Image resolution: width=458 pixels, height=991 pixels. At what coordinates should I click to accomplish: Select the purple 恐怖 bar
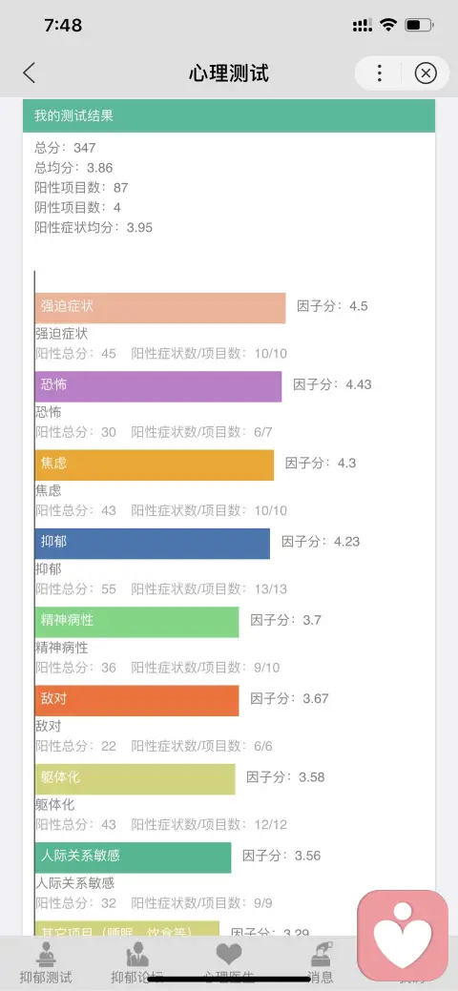pyautogui.click(x=158, y=386)
